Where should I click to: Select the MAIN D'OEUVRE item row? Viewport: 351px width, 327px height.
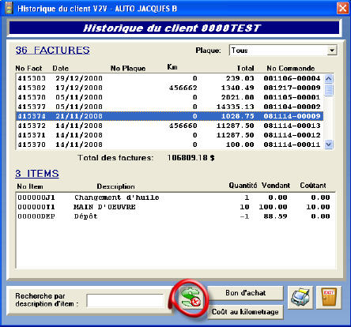(x=174, y=207)
